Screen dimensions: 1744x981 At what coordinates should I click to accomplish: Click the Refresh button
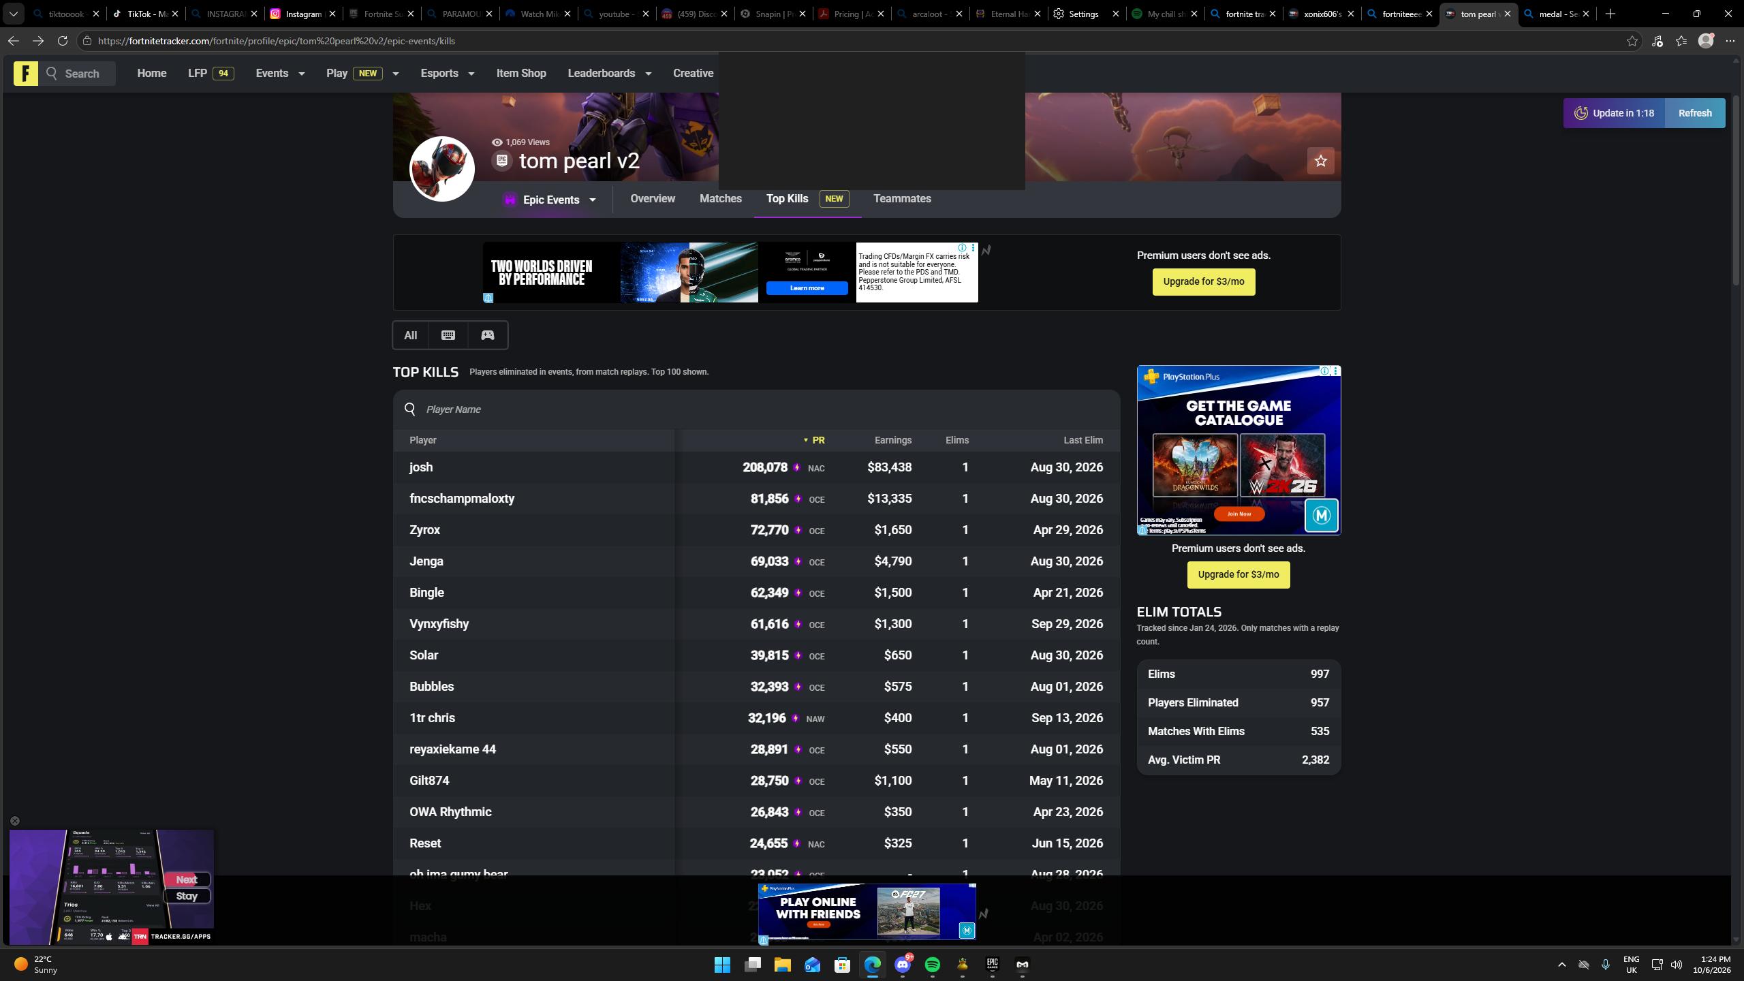1695,113
